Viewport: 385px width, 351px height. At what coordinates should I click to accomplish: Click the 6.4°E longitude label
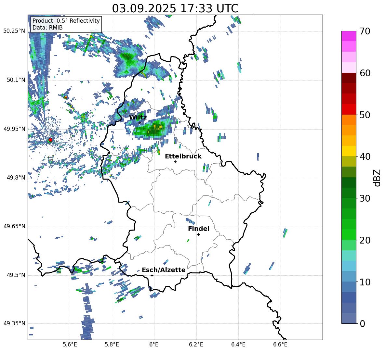pyautogui.click(x=238, y=345)
